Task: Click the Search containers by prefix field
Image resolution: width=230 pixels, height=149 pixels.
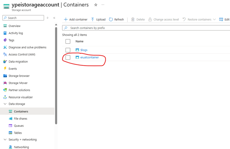Action: pyautogui.click(x=146, y=28)
